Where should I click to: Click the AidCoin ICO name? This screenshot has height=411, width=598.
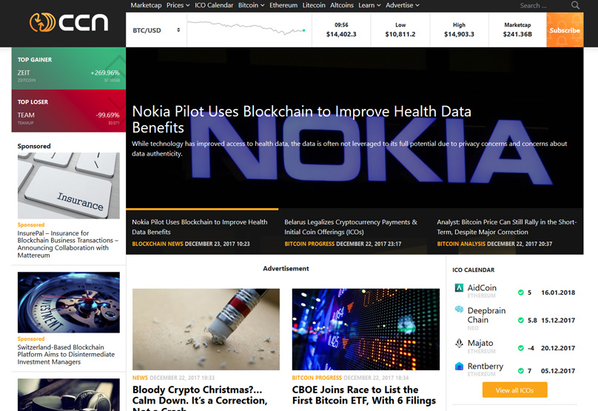(482, 288)
